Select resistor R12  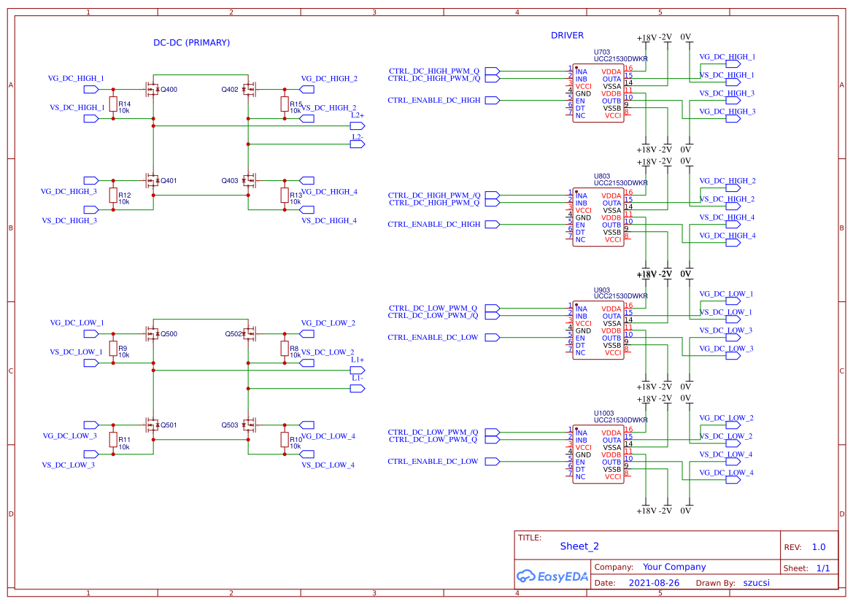(113, 195)
